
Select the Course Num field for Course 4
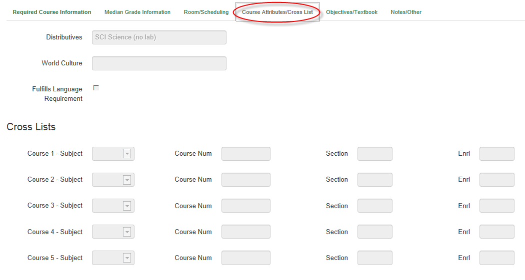pos(245,232)
